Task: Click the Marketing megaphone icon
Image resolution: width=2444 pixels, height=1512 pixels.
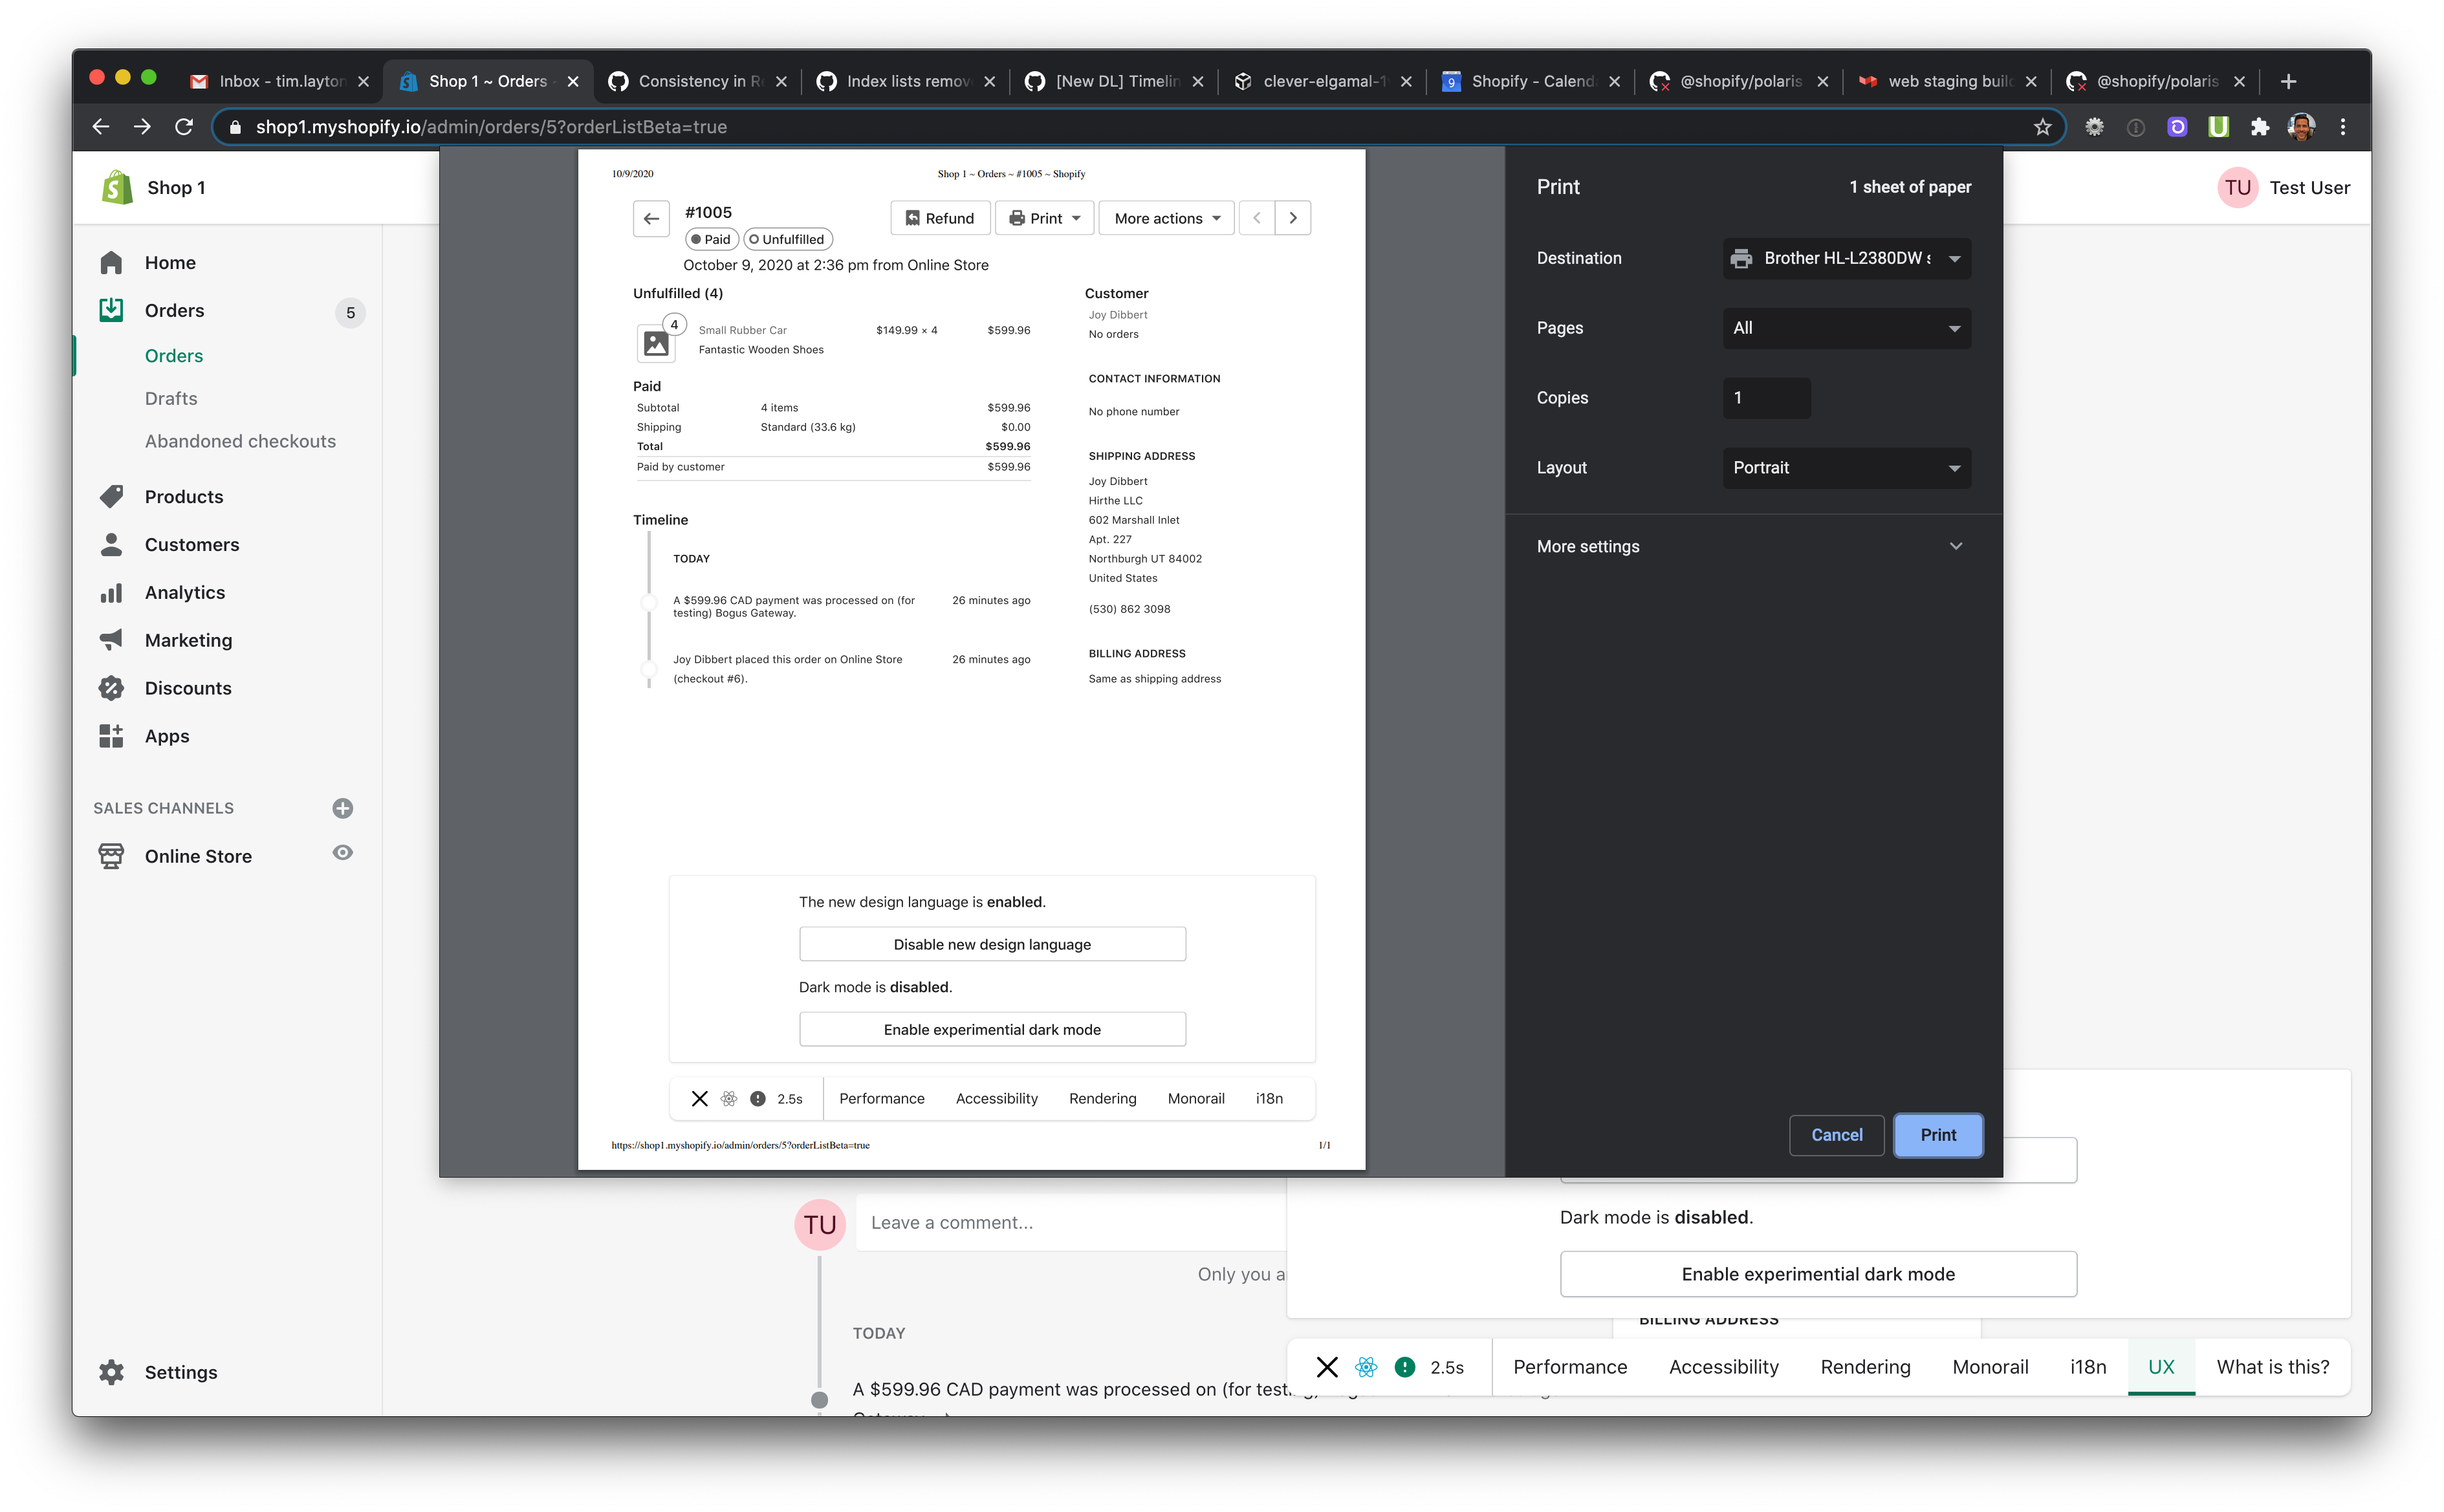Action: pyautogui.click(x=112, y=640)
